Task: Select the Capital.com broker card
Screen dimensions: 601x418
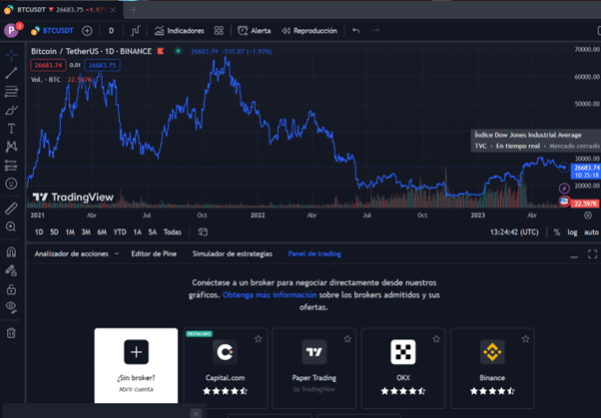Action: pos(225,368)
